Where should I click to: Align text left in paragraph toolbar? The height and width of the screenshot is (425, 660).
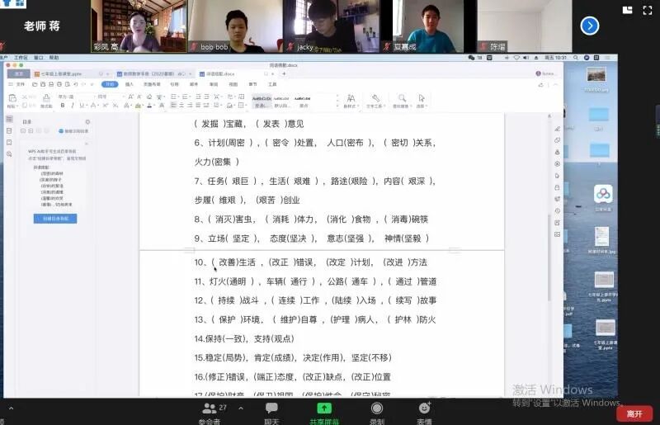[x=173, y=106]
